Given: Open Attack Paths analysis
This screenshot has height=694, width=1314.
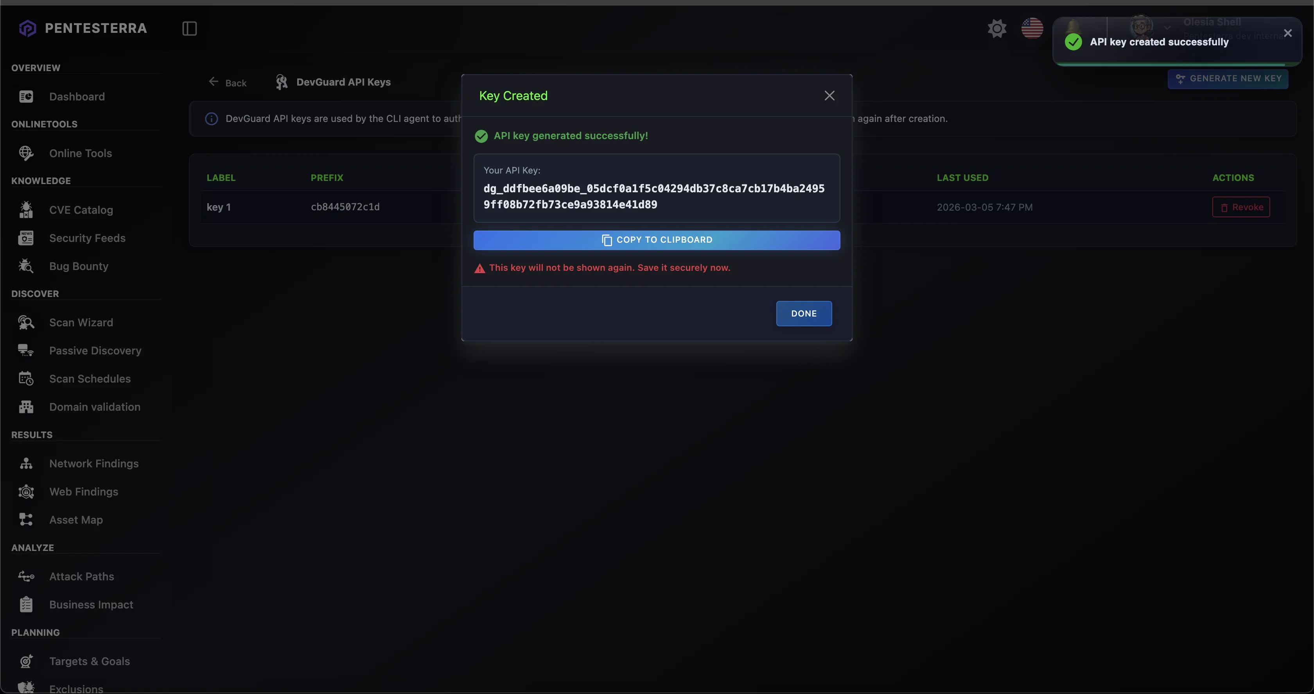Looking at the screenshot, I should 82,577.
